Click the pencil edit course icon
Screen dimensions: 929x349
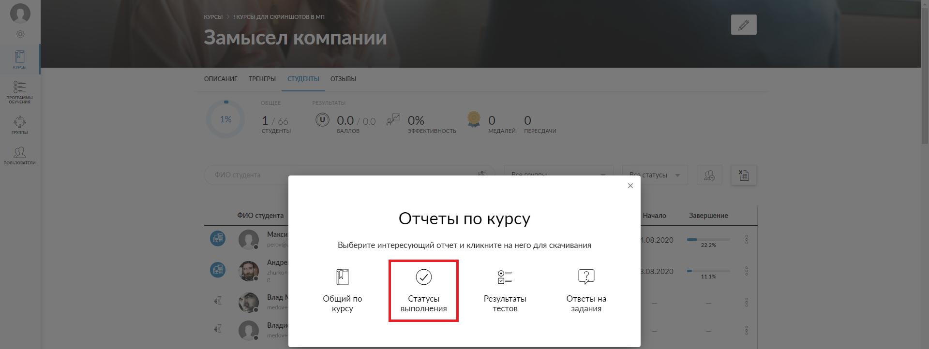coord(744,25)
